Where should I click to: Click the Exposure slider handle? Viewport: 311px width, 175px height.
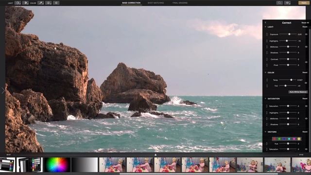290,34
